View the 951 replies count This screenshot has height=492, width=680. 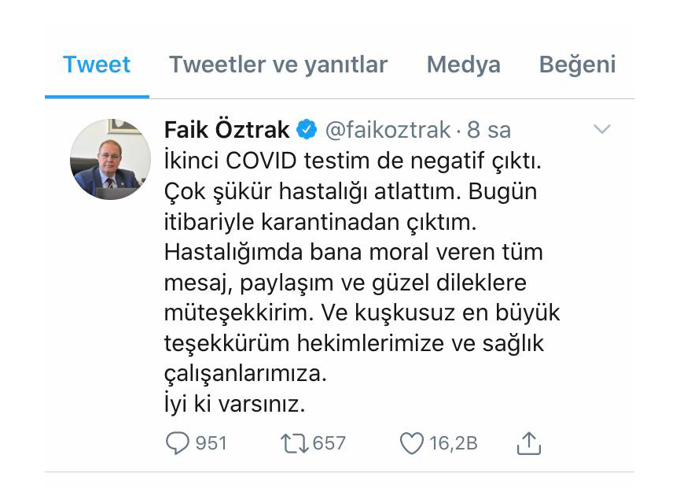[211, 443]
